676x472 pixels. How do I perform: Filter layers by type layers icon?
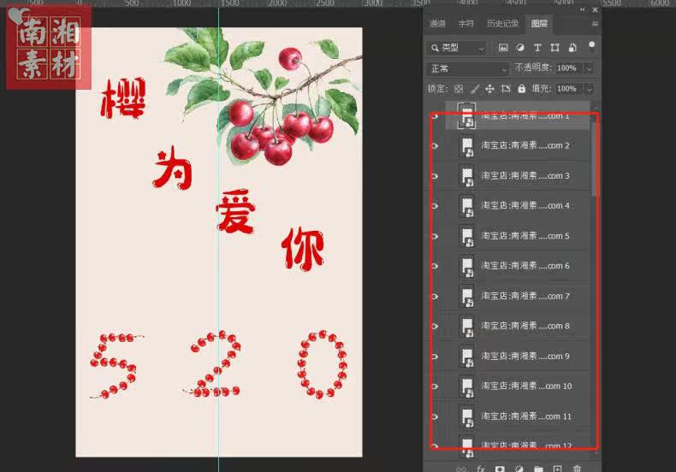pyautogui.click(x=537, y=48)
